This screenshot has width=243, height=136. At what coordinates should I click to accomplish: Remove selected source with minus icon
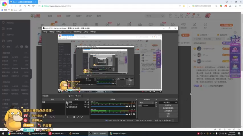(x=71, y=117)
